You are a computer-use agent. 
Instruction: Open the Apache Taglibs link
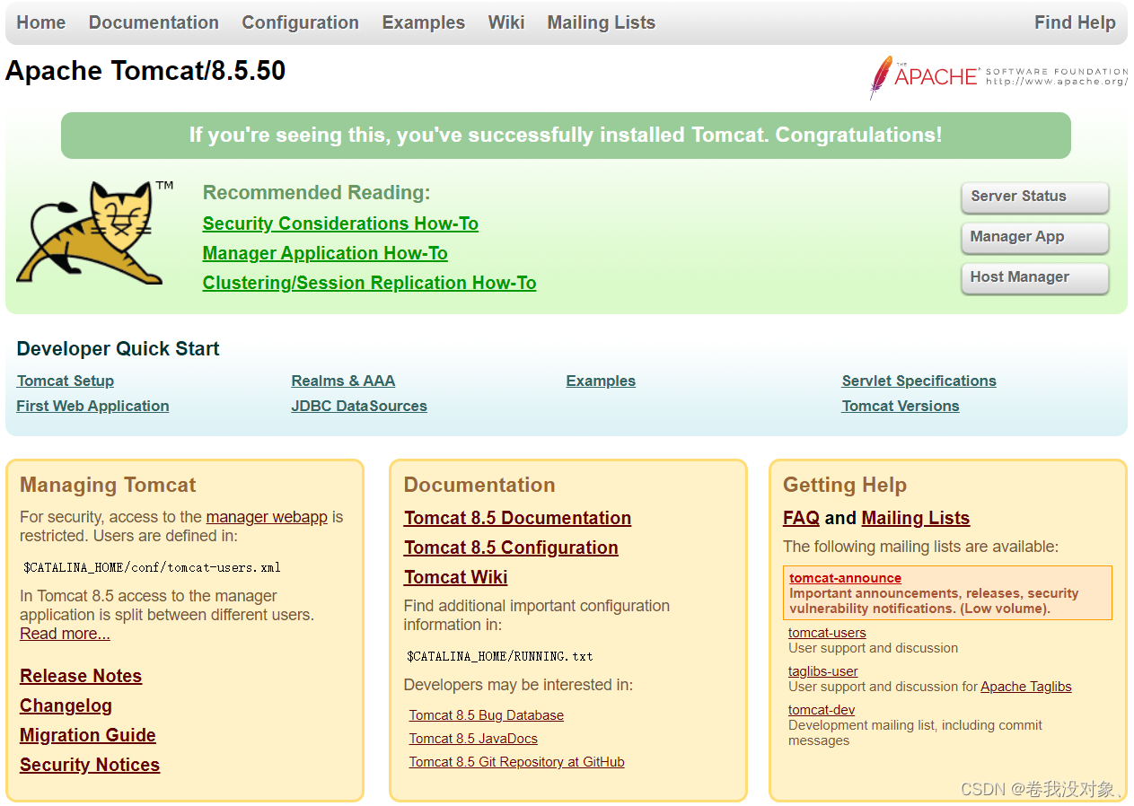pyautogui.click(x=1025, y=687)
